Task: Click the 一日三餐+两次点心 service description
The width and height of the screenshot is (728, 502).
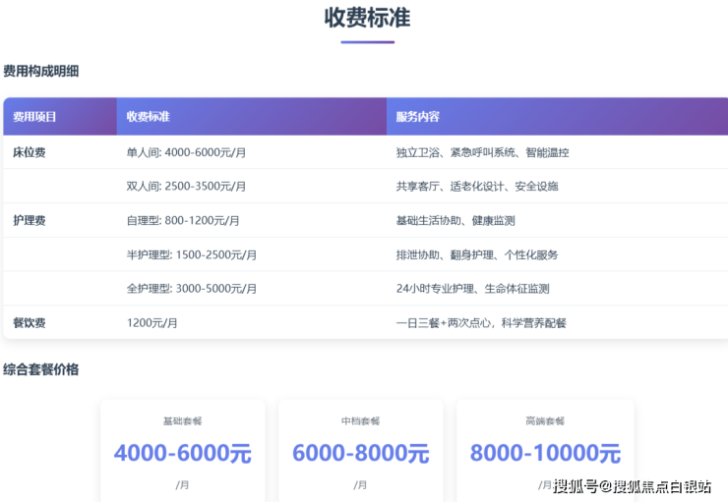Action: pyautogui.click(x=481, y=323)
